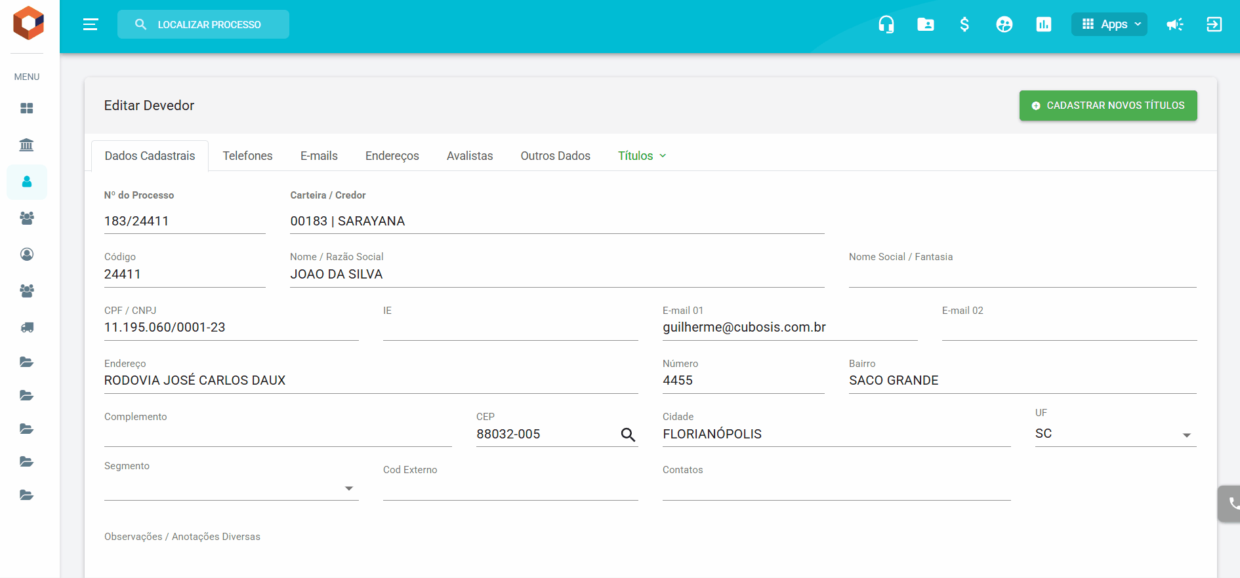
Task: Click the Cod Externo field
Action: point(510,488)
